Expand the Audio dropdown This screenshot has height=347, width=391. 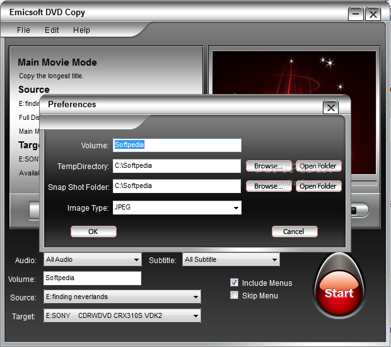(136, 260)
